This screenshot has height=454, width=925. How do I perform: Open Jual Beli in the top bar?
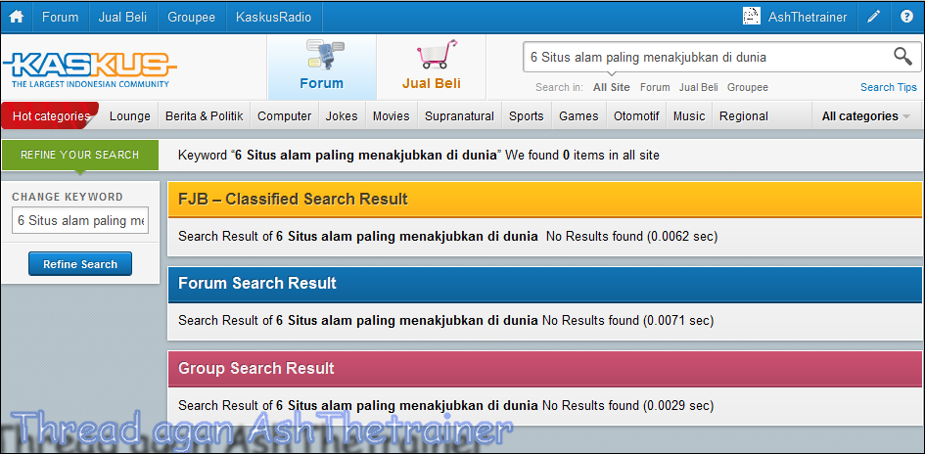click(x=122, y=17)
